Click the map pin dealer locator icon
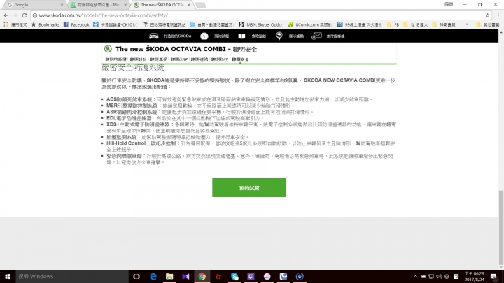The height and width of the screenshot is (283, 504). 279,36
